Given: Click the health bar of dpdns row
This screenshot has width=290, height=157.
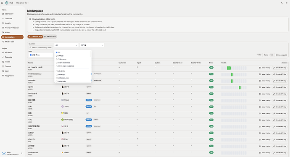Looking at the screenshot, I should (234, 88).
